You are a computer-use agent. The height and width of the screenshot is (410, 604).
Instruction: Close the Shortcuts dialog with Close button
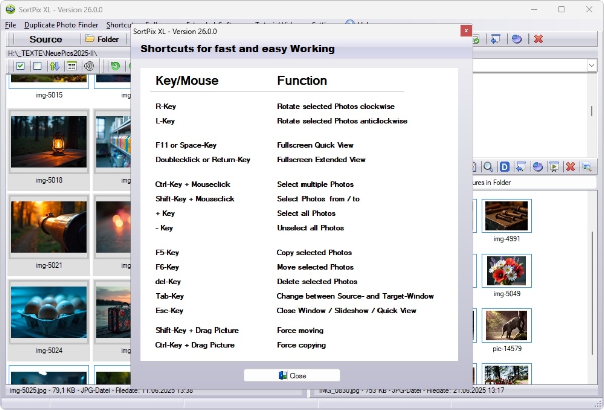pos(292,376)
